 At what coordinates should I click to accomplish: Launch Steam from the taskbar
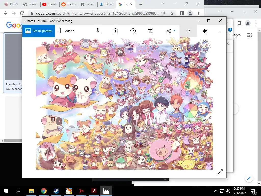[56, 191]
